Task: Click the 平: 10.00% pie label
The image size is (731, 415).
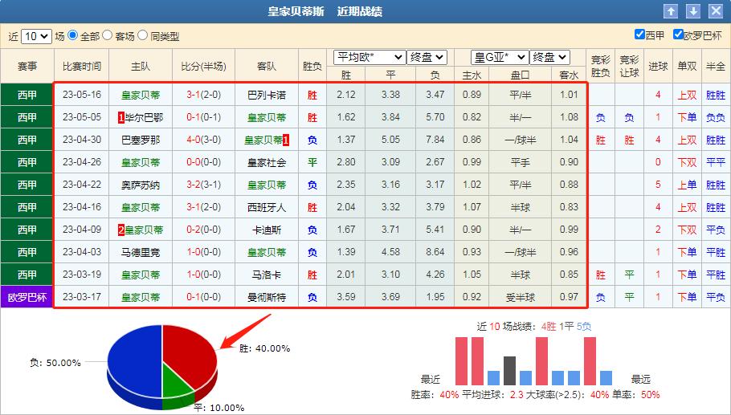Action: point(219,408)
